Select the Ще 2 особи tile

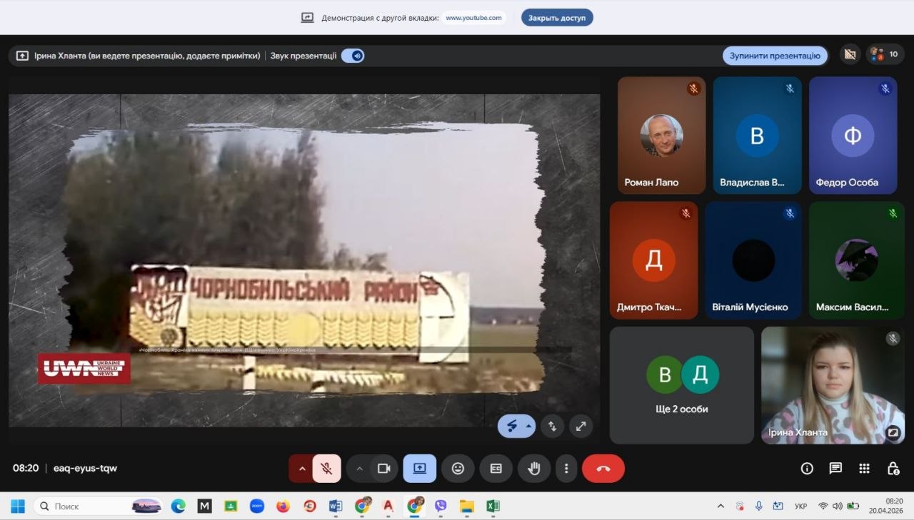click(x=681, y=385)
